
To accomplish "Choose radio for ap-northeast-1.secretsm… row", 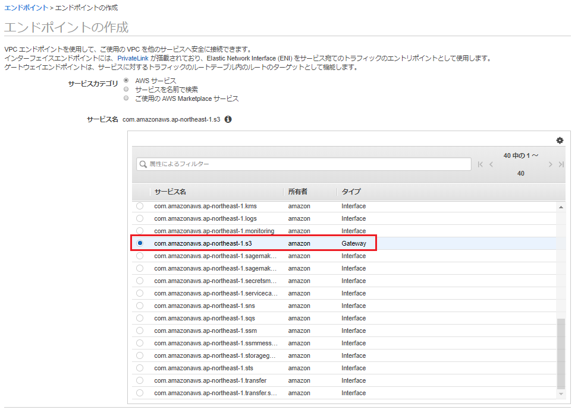I will pyautogui.click(x=140, y=281).
